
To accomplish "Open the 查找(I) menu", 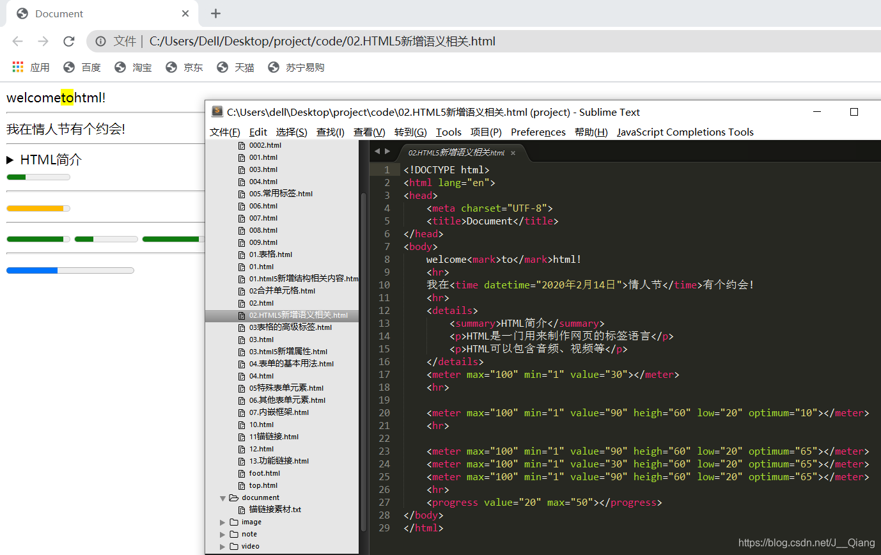I will click(x=331, y=132).
